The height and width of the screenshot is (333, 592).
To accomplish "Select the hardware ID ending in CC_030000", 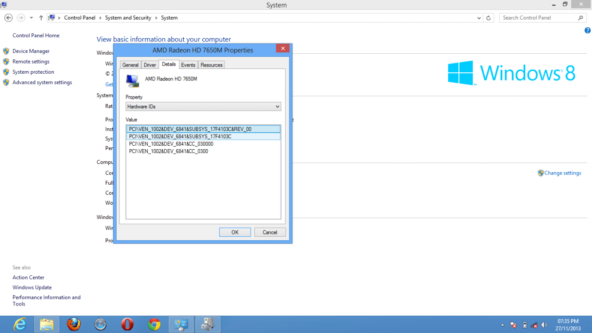I will [171, 144].
